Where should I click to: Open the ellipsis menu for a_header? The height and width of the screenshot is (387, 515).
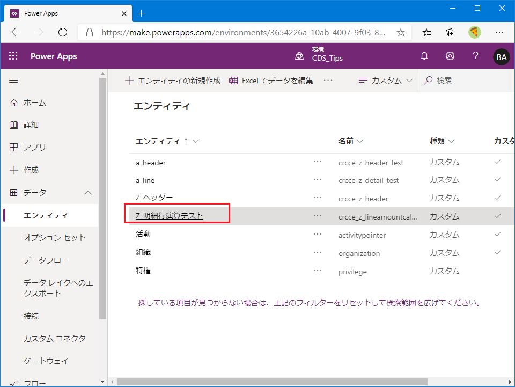click(317, 162)
